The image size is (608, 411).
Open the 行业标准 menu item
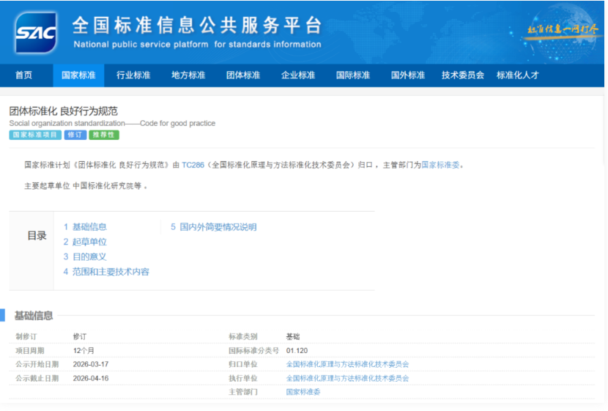pos(133,75)
